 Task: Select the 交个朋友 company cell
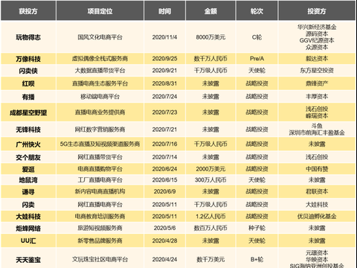point(28,157)
